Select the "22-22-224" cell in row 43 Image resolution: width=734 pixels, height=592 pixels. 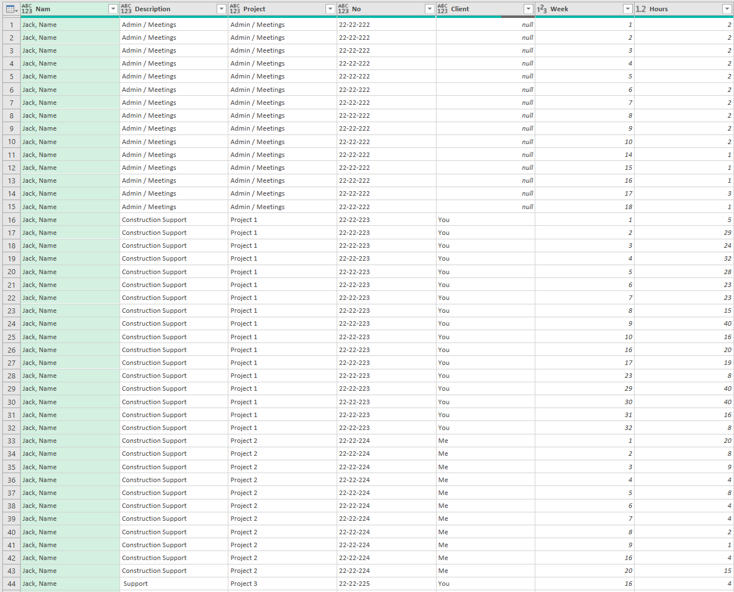point(387,571)
